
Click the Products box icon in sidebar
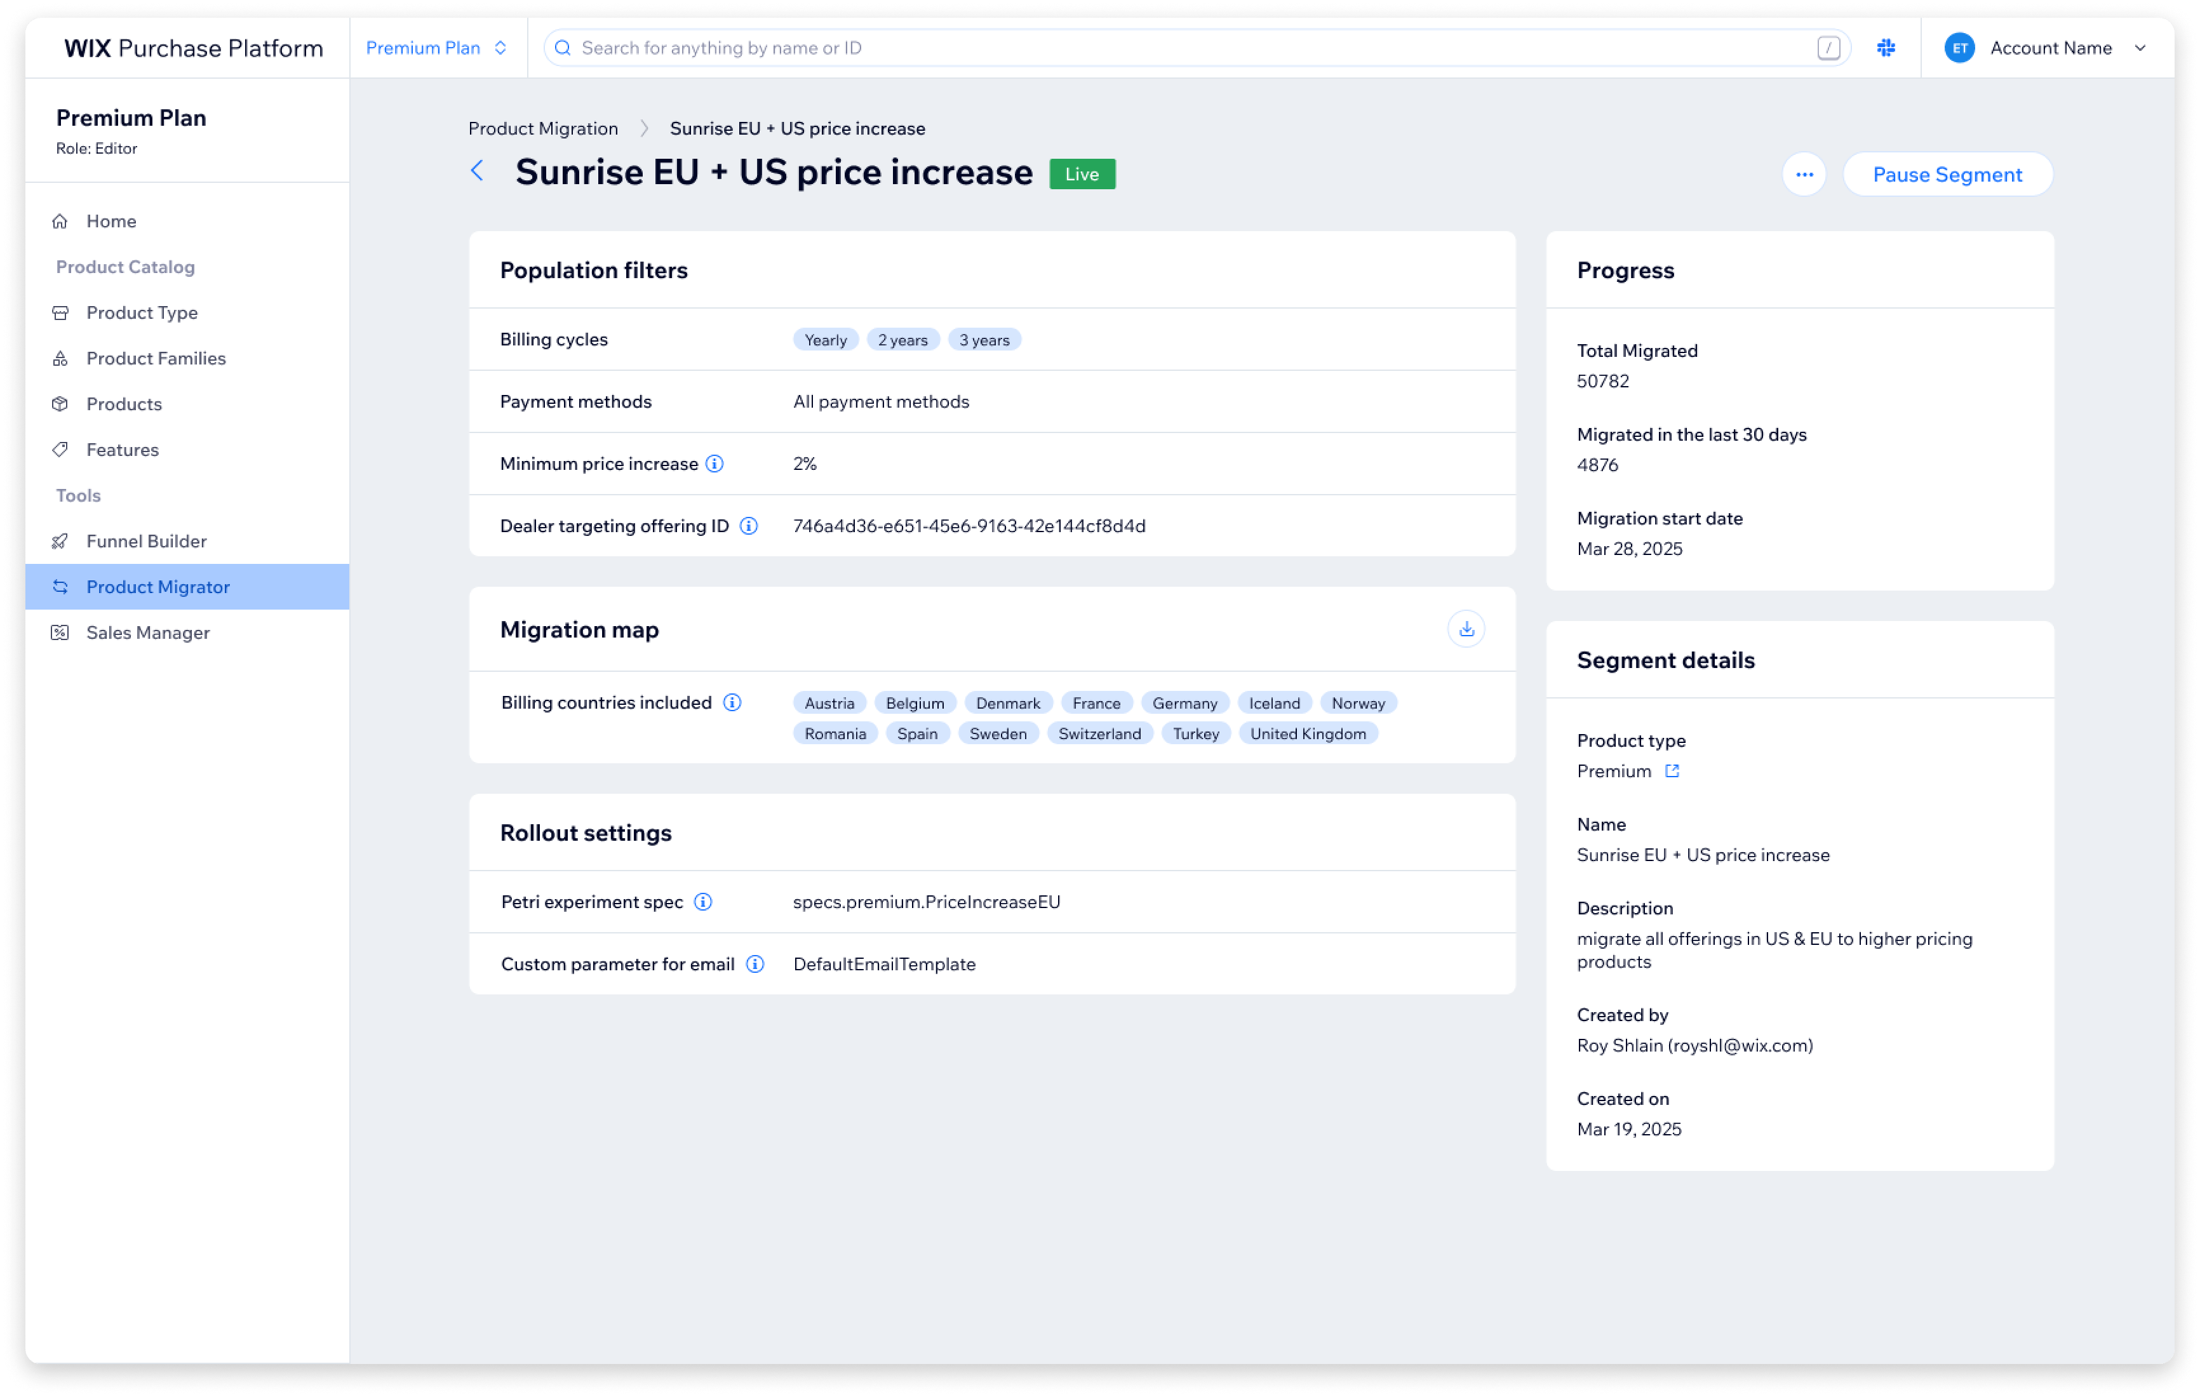click(x=60, y=404)
